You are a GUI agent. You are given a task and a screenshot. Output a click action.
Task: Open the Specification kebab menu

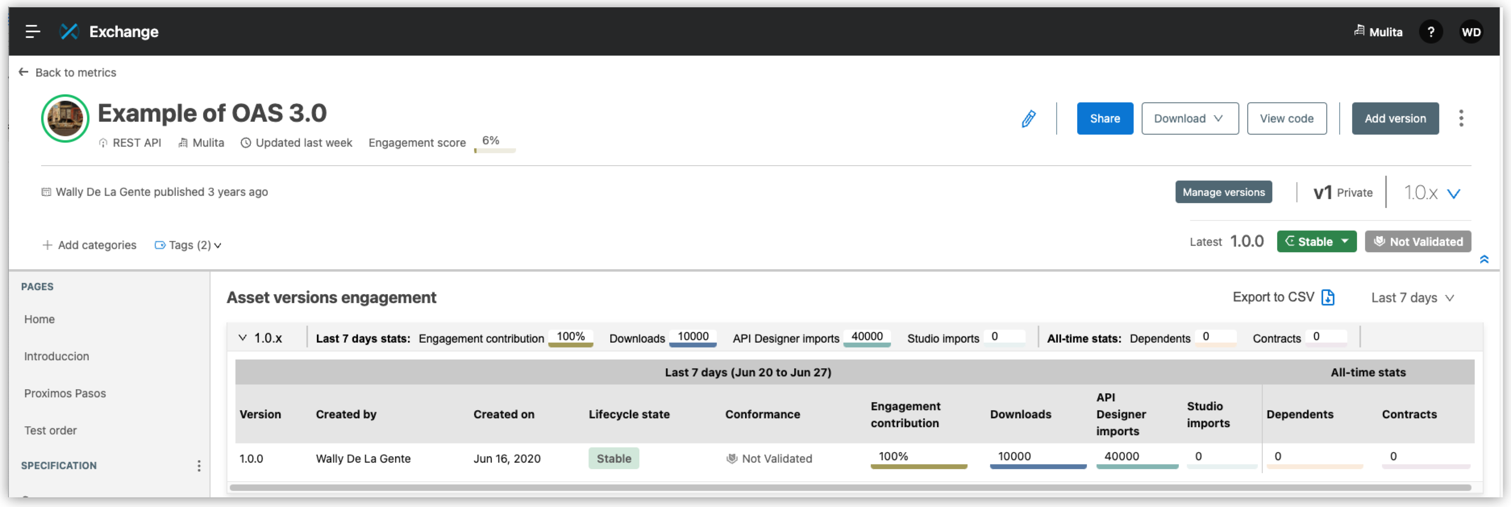tap(199, 465)
